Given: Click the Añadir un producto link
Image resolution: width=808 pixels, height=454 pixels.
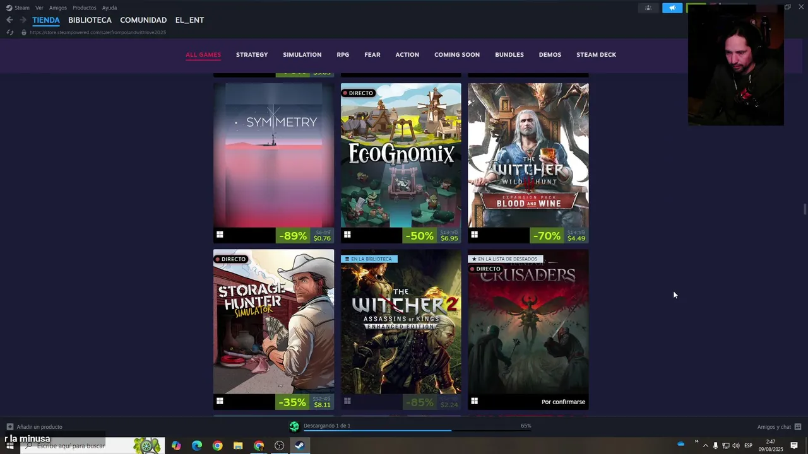Looking at the screenshot, I should click(39, 427).
